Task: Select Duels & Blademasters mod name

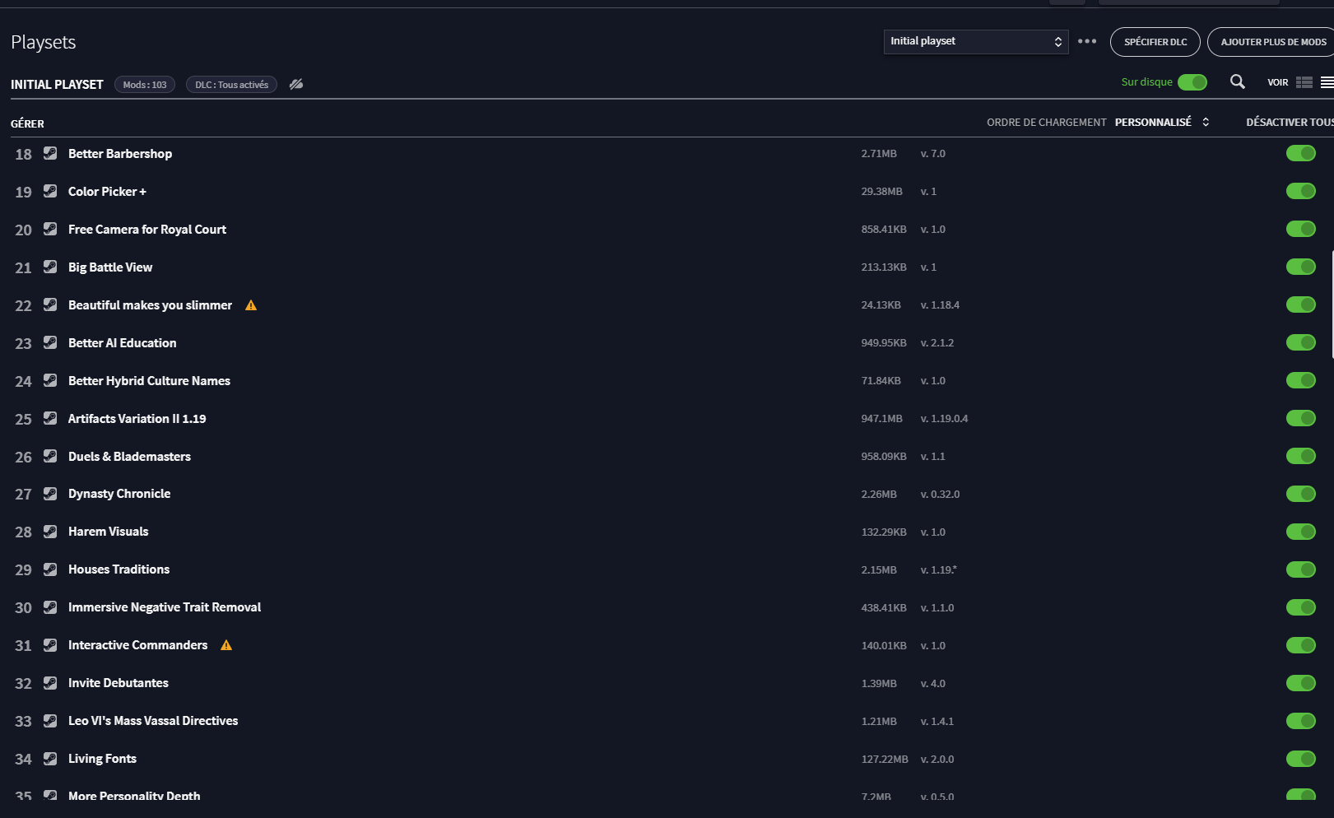Action: click(x=129, y=456)
